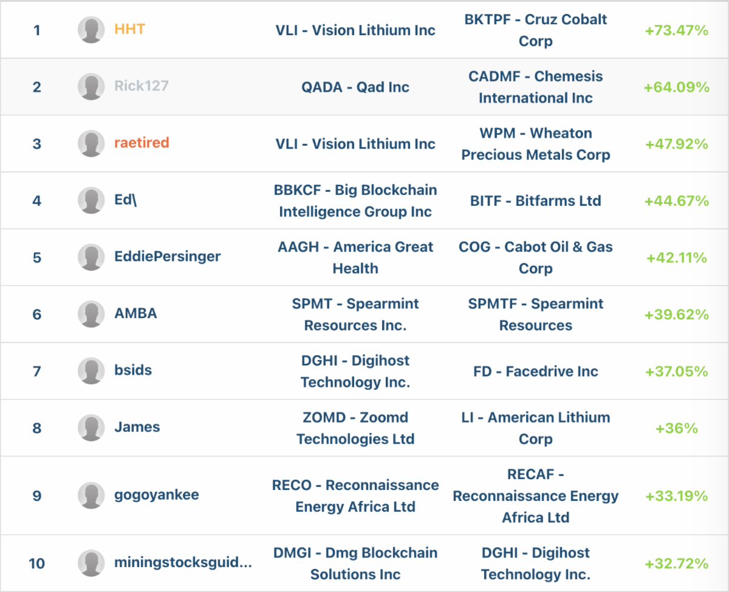
Task: Click the avatar icon for AMBA
Action: (x=91, y=314)
